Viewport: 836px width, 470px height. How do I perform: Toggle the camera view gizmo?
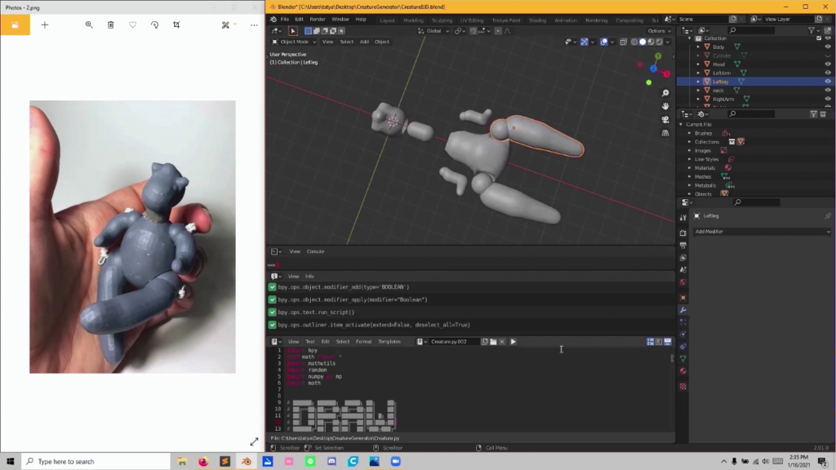pyautogui.click(x=665, y=119)
